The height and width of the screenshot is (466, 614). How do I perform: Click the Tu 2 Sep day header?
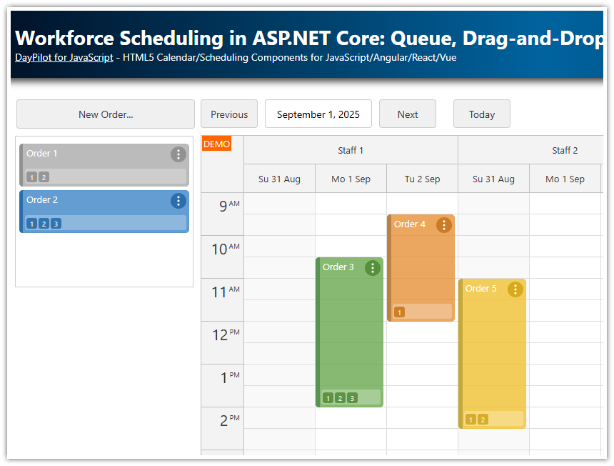coord(422,179)
